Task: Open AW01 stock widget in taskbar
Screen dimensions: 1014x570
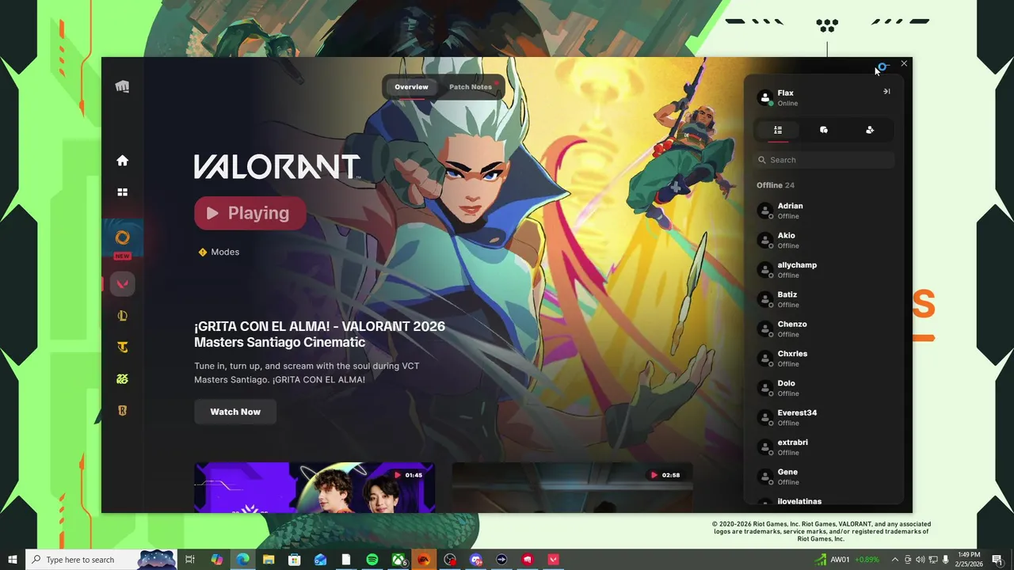Action: [x=848, y=560]
